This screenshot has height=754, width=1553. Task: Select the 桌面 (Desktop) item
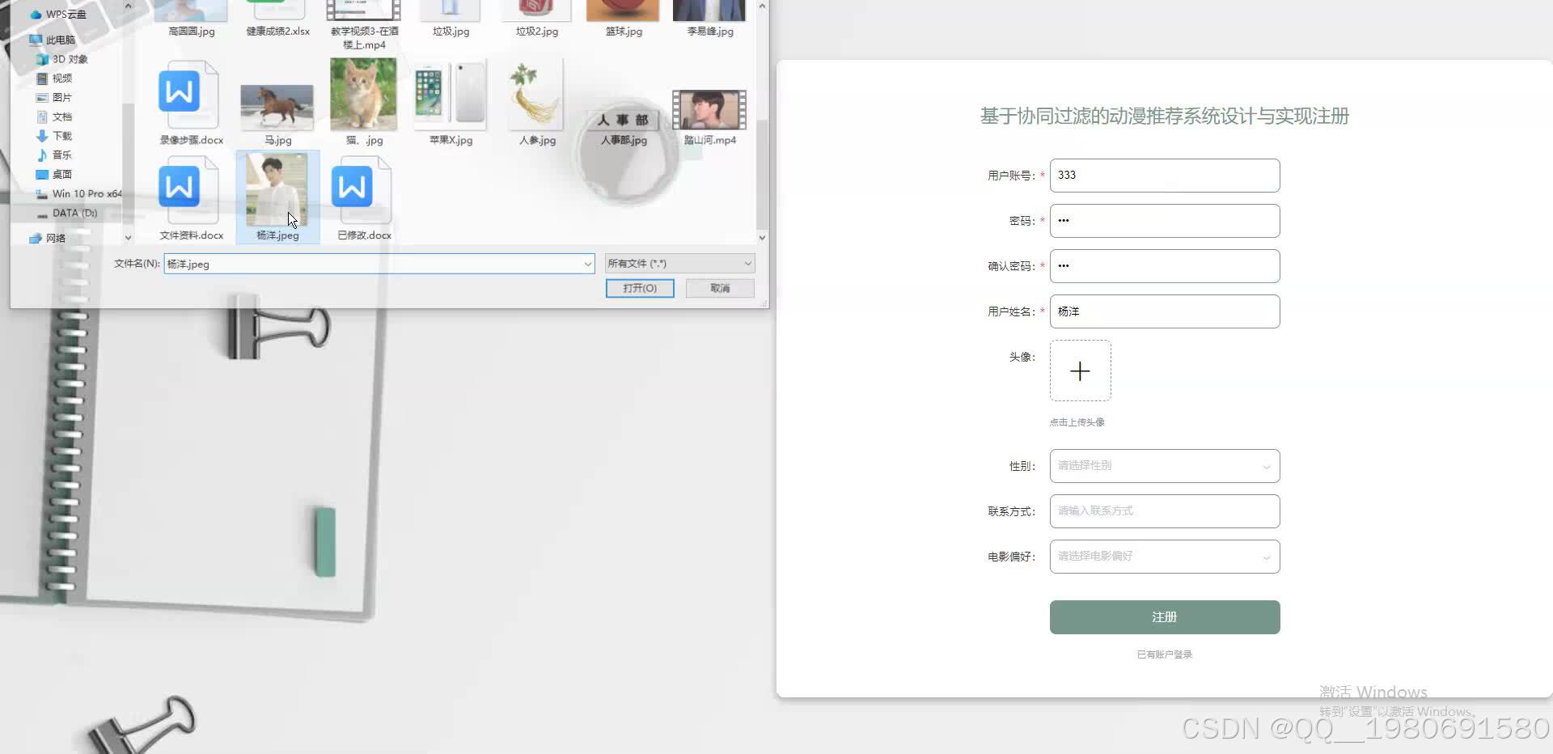[x=61, y=174]
